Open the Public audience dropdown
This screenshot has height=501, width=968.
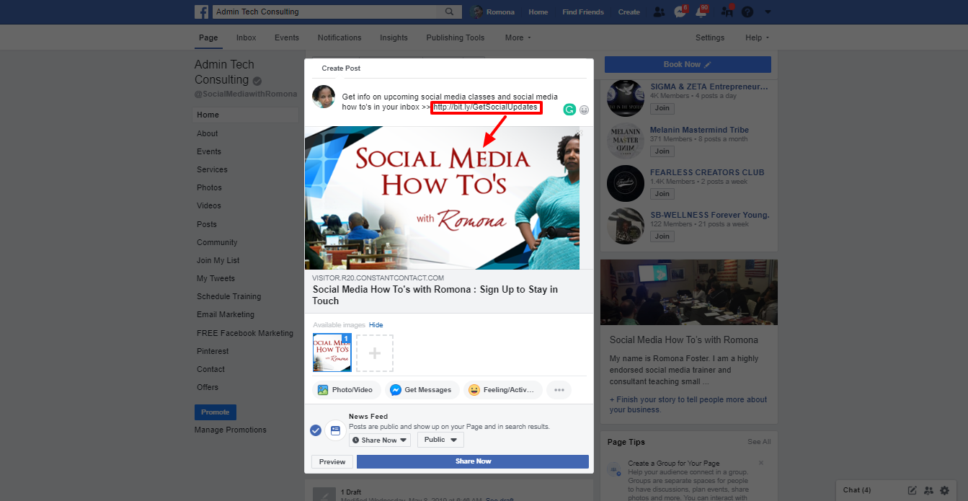(x=440, y=440)
